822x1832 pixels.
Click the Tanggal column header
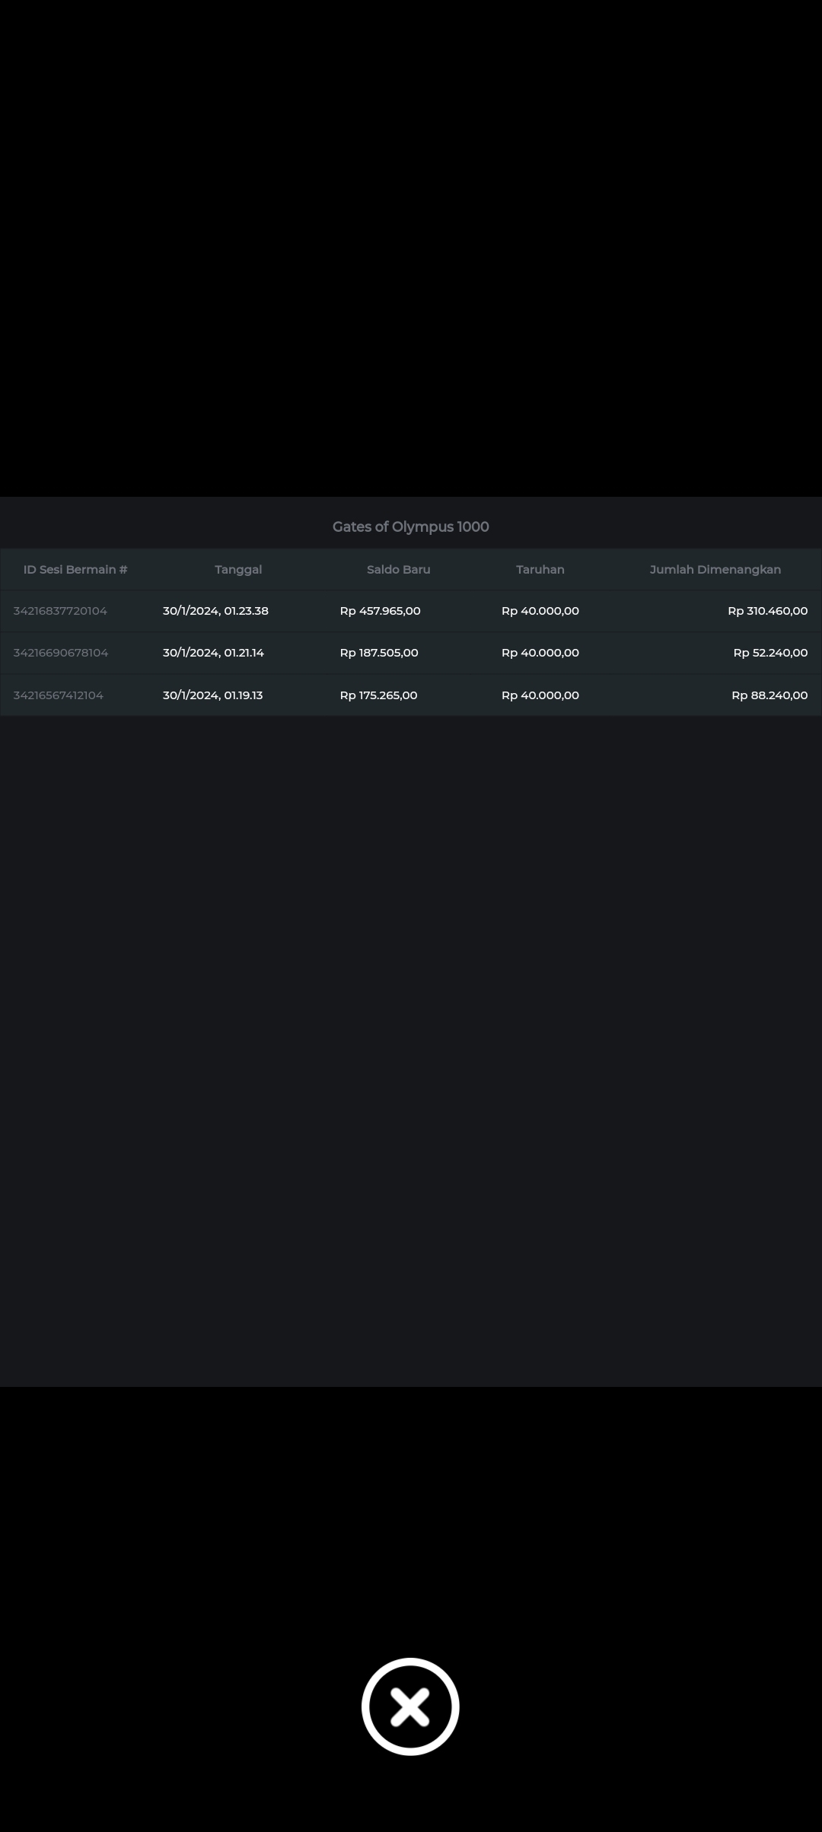(238, 570)
